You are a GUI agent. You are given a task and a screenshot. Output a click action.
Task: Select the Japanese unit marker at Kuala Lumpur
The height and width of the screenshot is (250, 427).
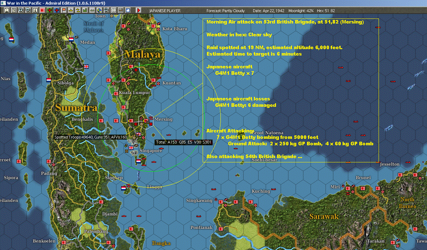tap(116, 93)
